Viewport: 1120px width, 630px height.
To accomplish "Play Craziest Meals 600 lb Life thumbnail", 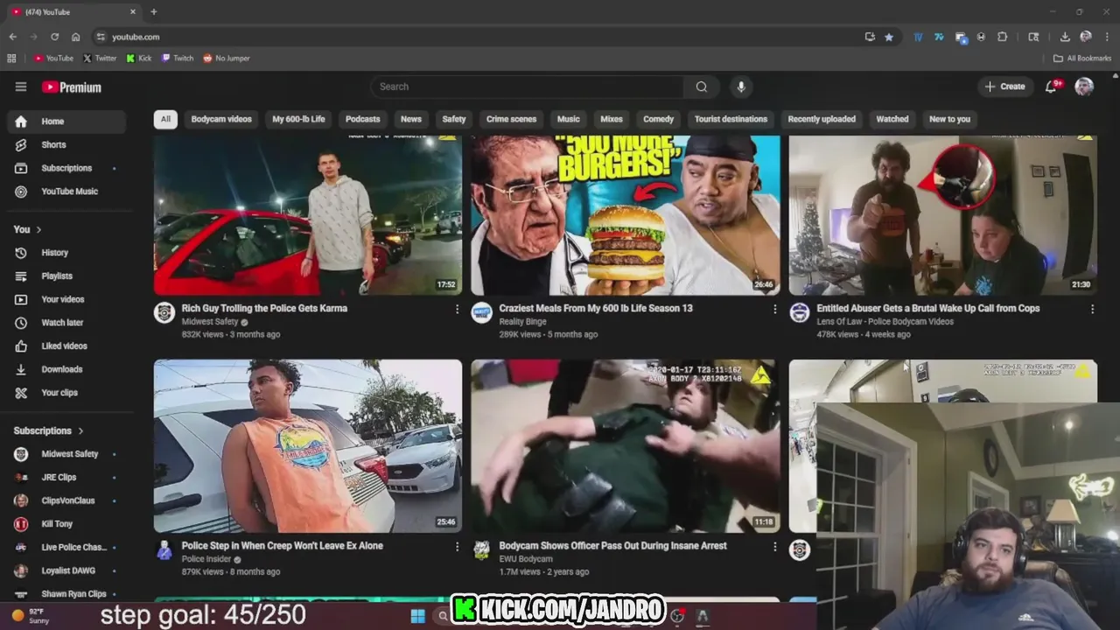I will (x=626, y=215).
